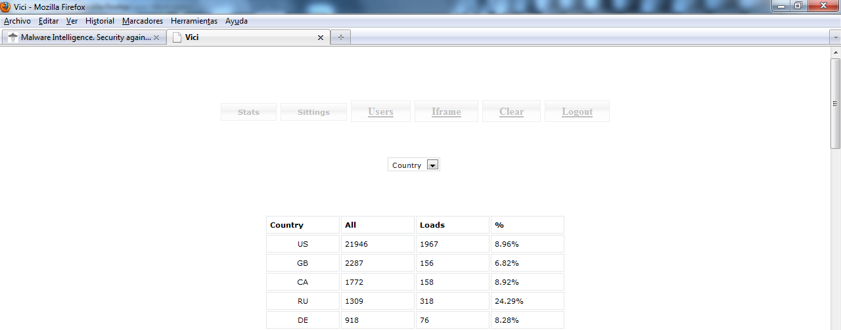Open the Historial menu
This screenshot has width=841, height=330.
tap(100, 21)
